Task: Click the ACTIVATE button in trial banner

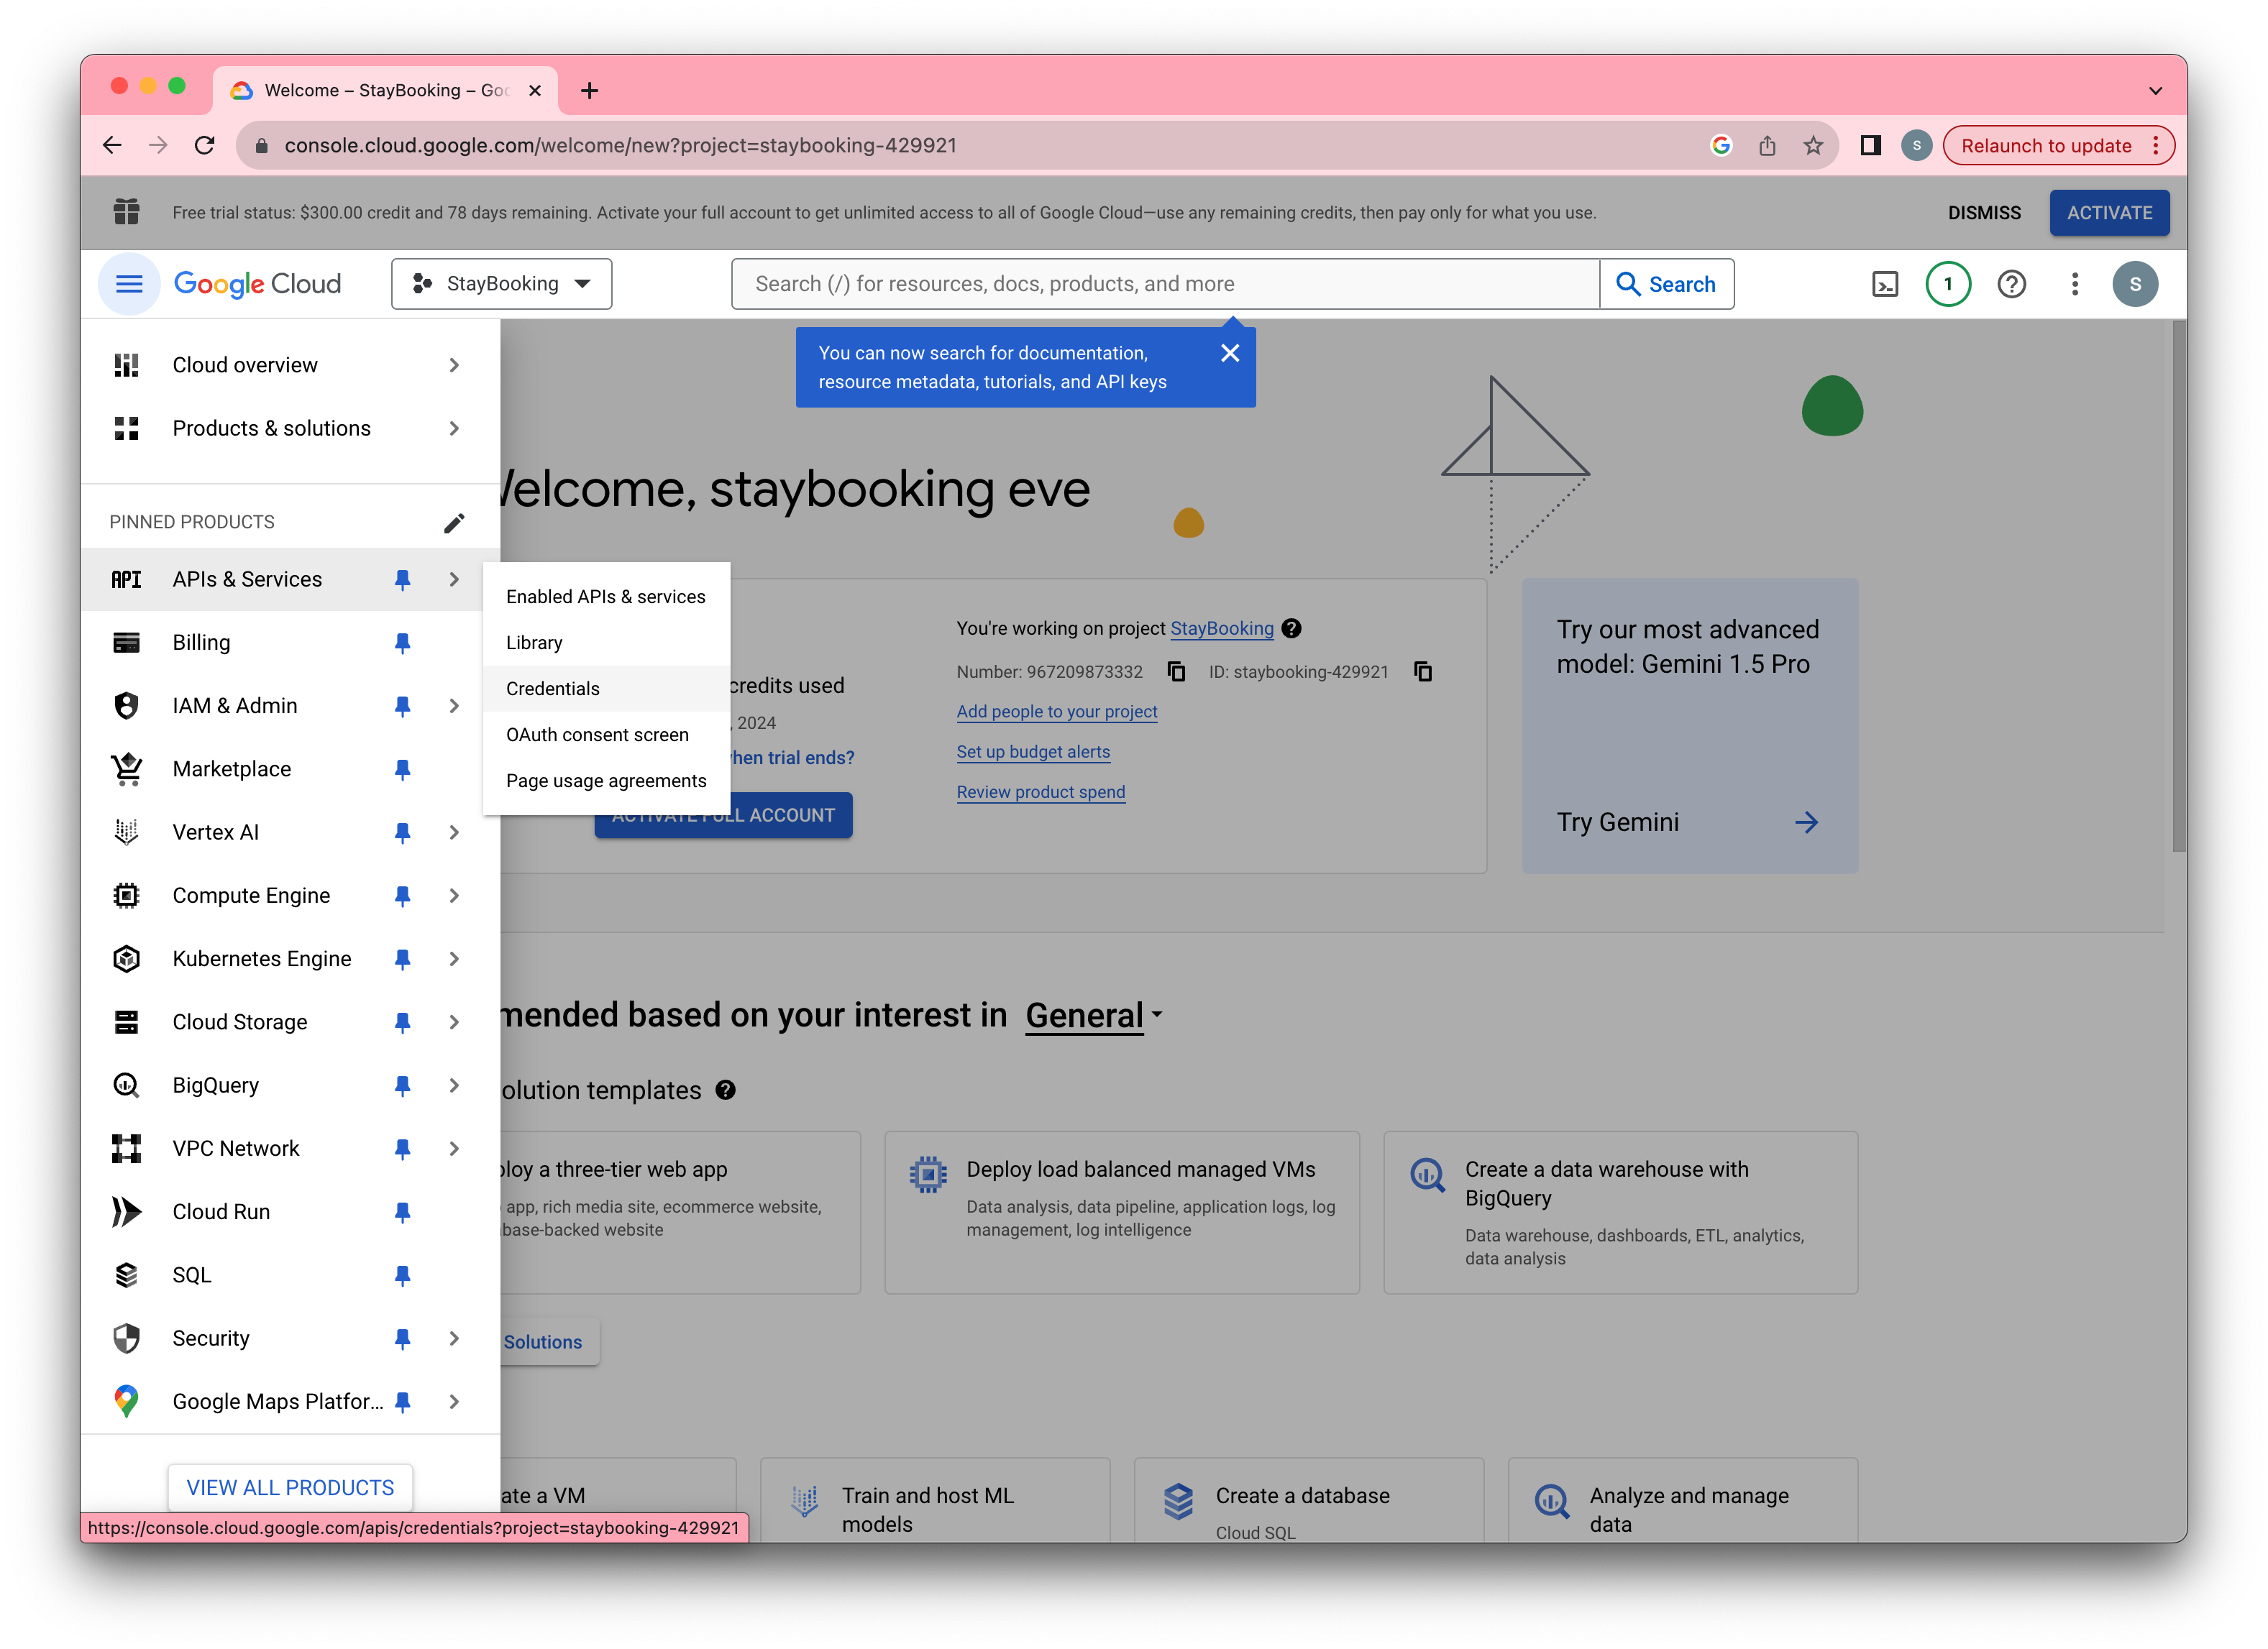Action: point(2108,213)
